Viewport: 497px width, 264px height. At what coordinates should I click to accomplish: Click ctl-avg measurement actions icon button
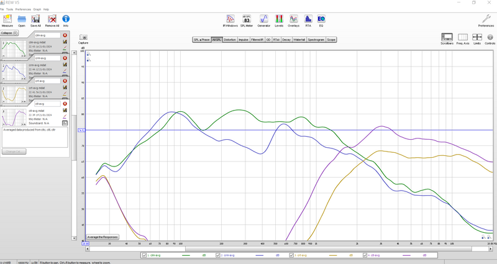pos(65,123)
